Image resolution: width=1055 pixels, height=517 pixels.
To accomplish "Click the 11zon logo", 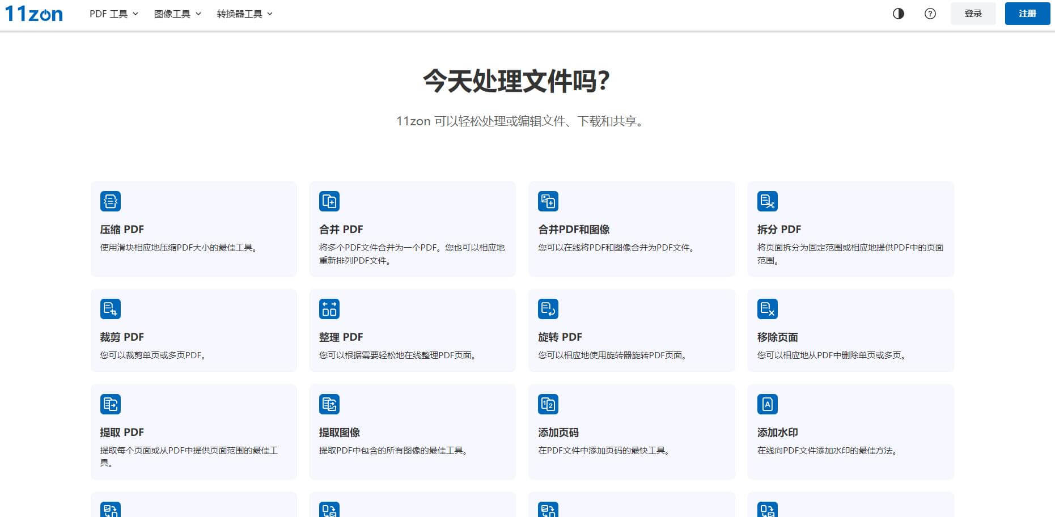I will [x=34, y=14].
